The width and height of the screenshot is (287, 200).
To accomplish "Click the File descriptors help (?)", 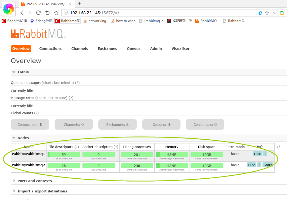I will point(77,147).
